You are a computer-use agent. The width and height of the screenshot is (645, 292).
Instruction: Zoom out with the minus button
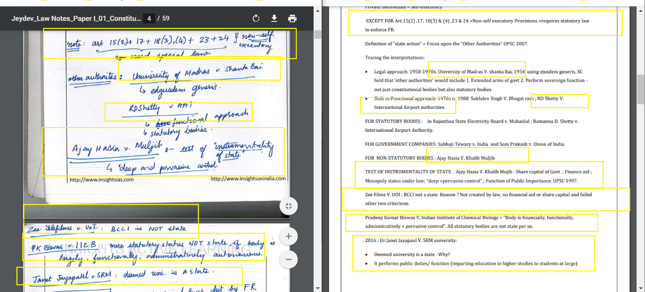(x=288, y=259)
